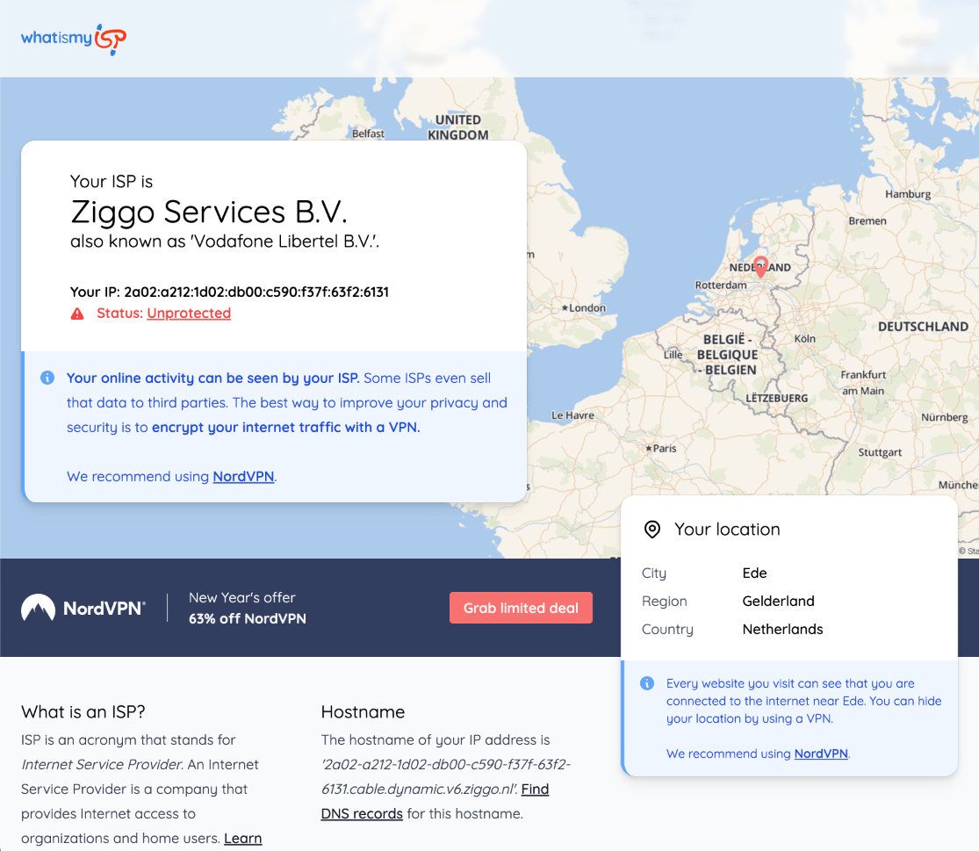Click the NordVPN mountain logo in banner
This screenshot has height=851, width=979.
click(38, 608)
